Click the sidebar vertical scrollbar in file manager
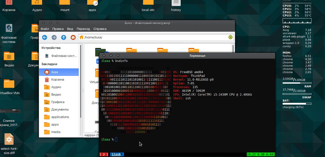Image resolution: width=325 pixels, height=157 pixels. pos(81,81)
